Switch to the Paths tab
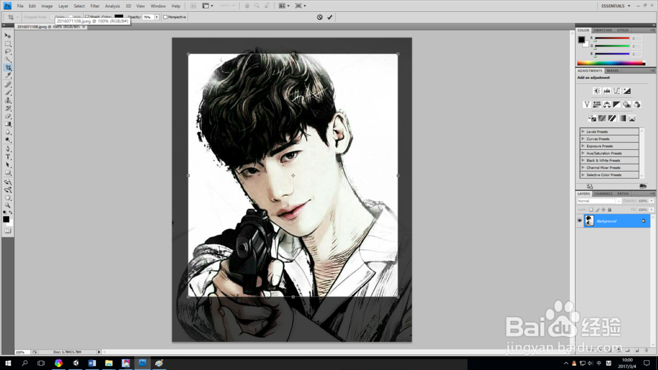Viewport: 658px width, 370px height. click(x=622, y=194)
